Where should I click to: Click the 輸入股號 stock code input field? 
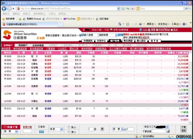click(91, 35)
